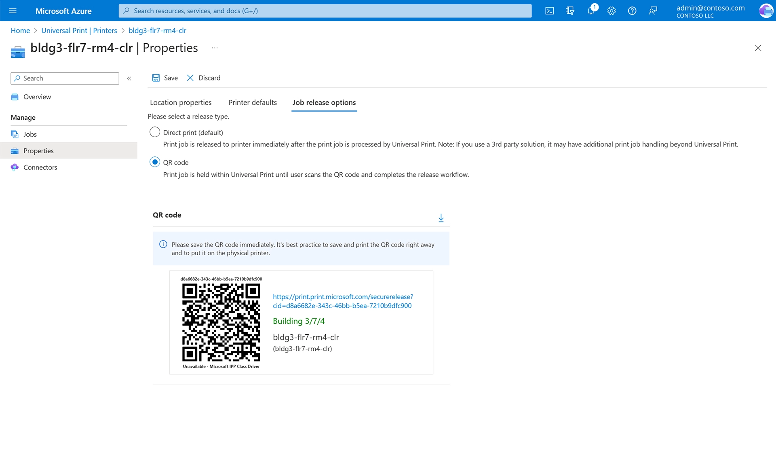Select Direct print (default) option
This screenshot has width=776, height=456.
point(155,132)
